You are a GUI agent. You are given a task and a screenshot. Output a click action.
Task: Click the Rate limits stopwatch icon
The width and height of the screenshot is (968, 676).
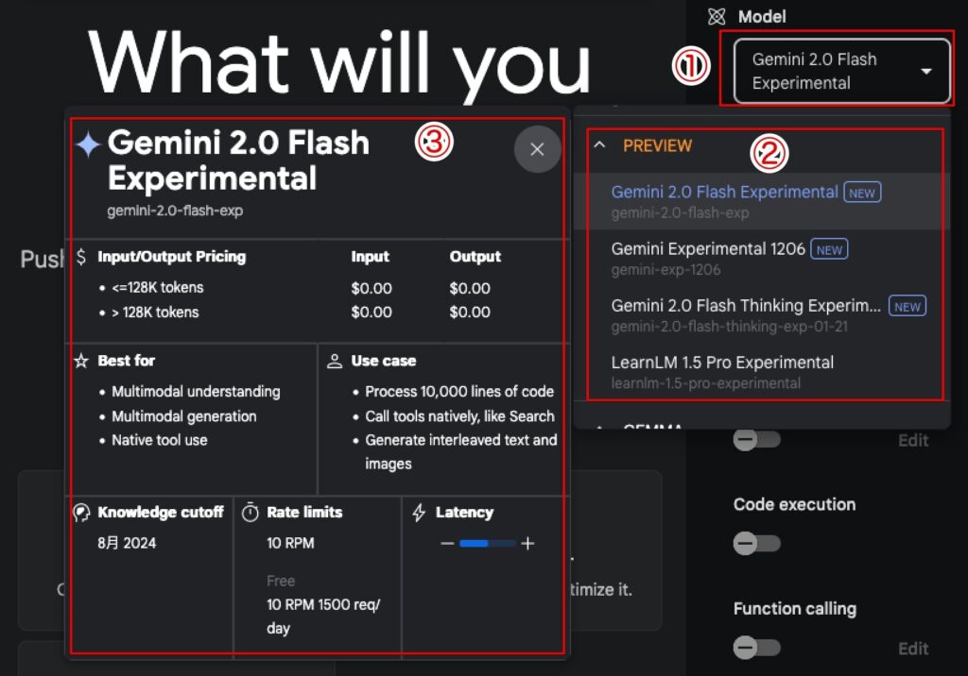click(x=250, y=513)
